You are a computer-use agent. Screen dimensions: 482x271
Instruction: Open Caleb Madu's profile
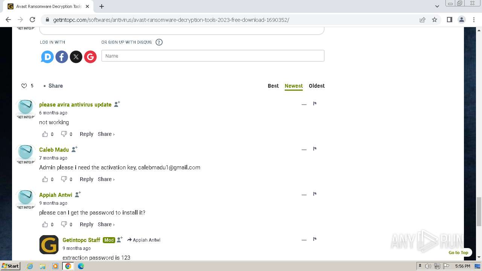pyautogui.click(x=54, y=150)
